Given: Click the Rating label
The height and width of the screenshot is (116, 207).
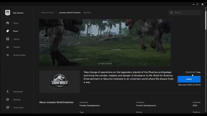Looking at the screenshot, I should [139, 112].
